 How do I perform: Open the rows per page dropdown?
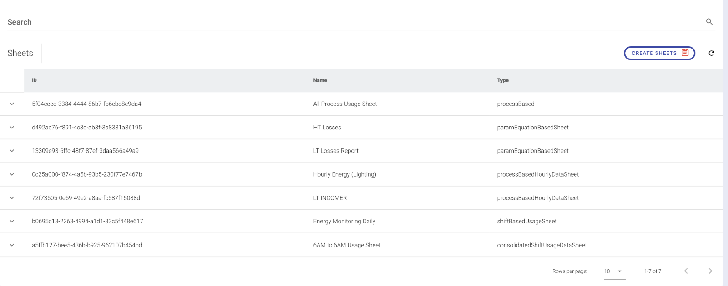click(x=614, y=271)
